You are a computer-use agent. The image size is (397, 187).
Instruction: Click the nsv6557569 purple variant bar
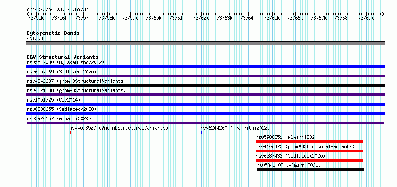coord(205,76)
